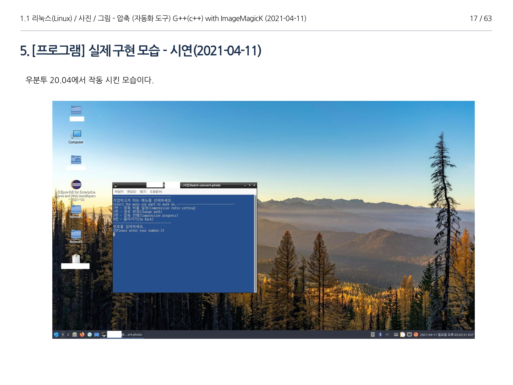Open the wired network tray icon
Image resolution: width=513 pixels, height=385 pixels.
click(x=409, y=334)
